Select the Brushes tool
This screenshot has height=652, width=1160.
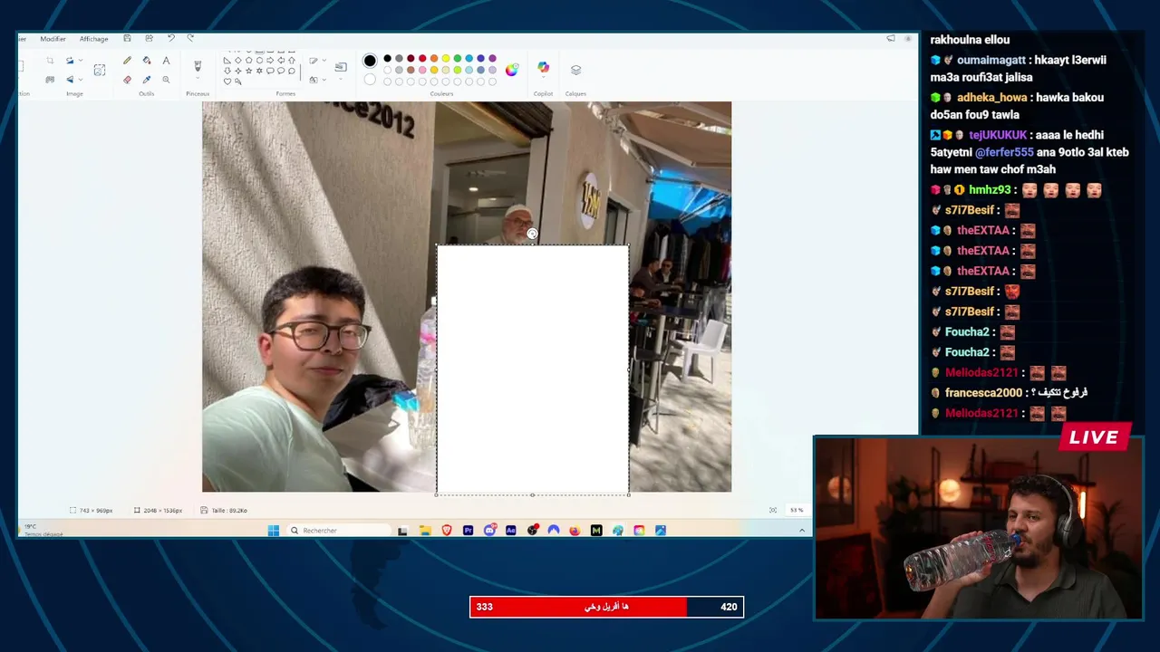click(198, 65)
